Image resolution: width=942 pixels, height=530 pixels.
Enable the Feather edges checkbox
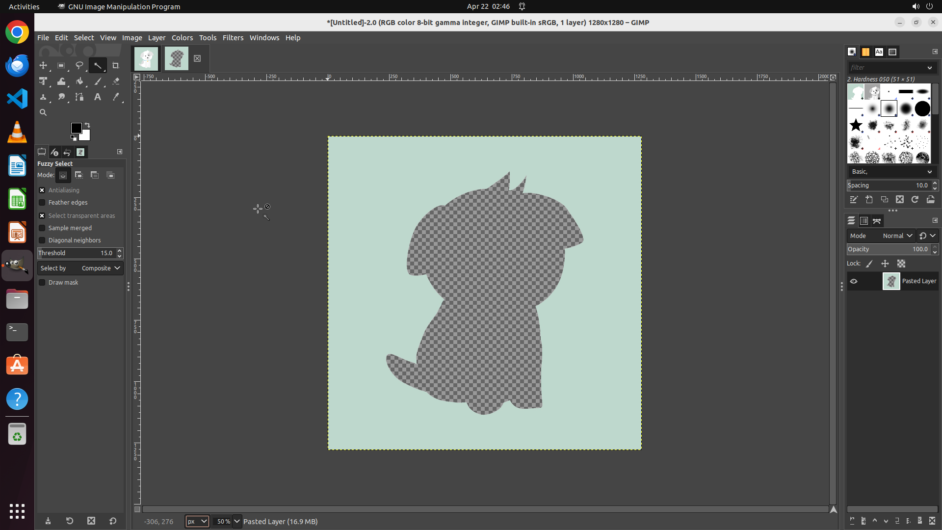42,203
